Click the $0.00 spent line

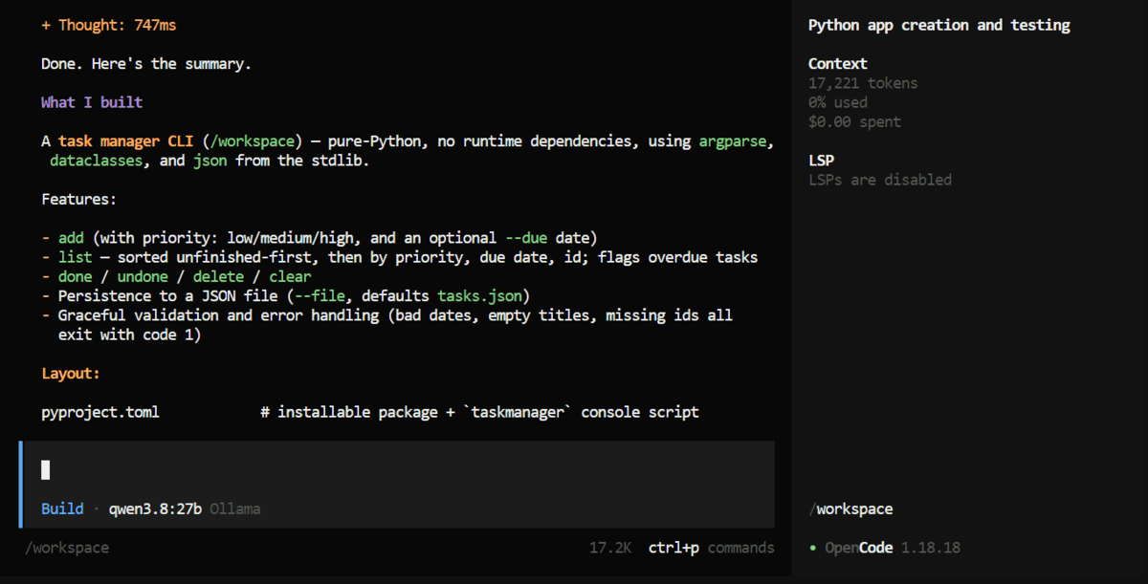click(x=854, y=121)
